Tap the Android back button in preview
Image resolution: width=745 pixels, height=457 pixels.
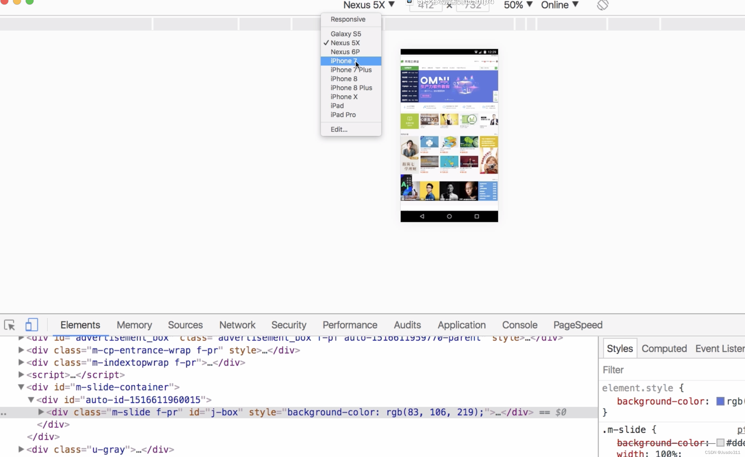click(x=422, y=216)
